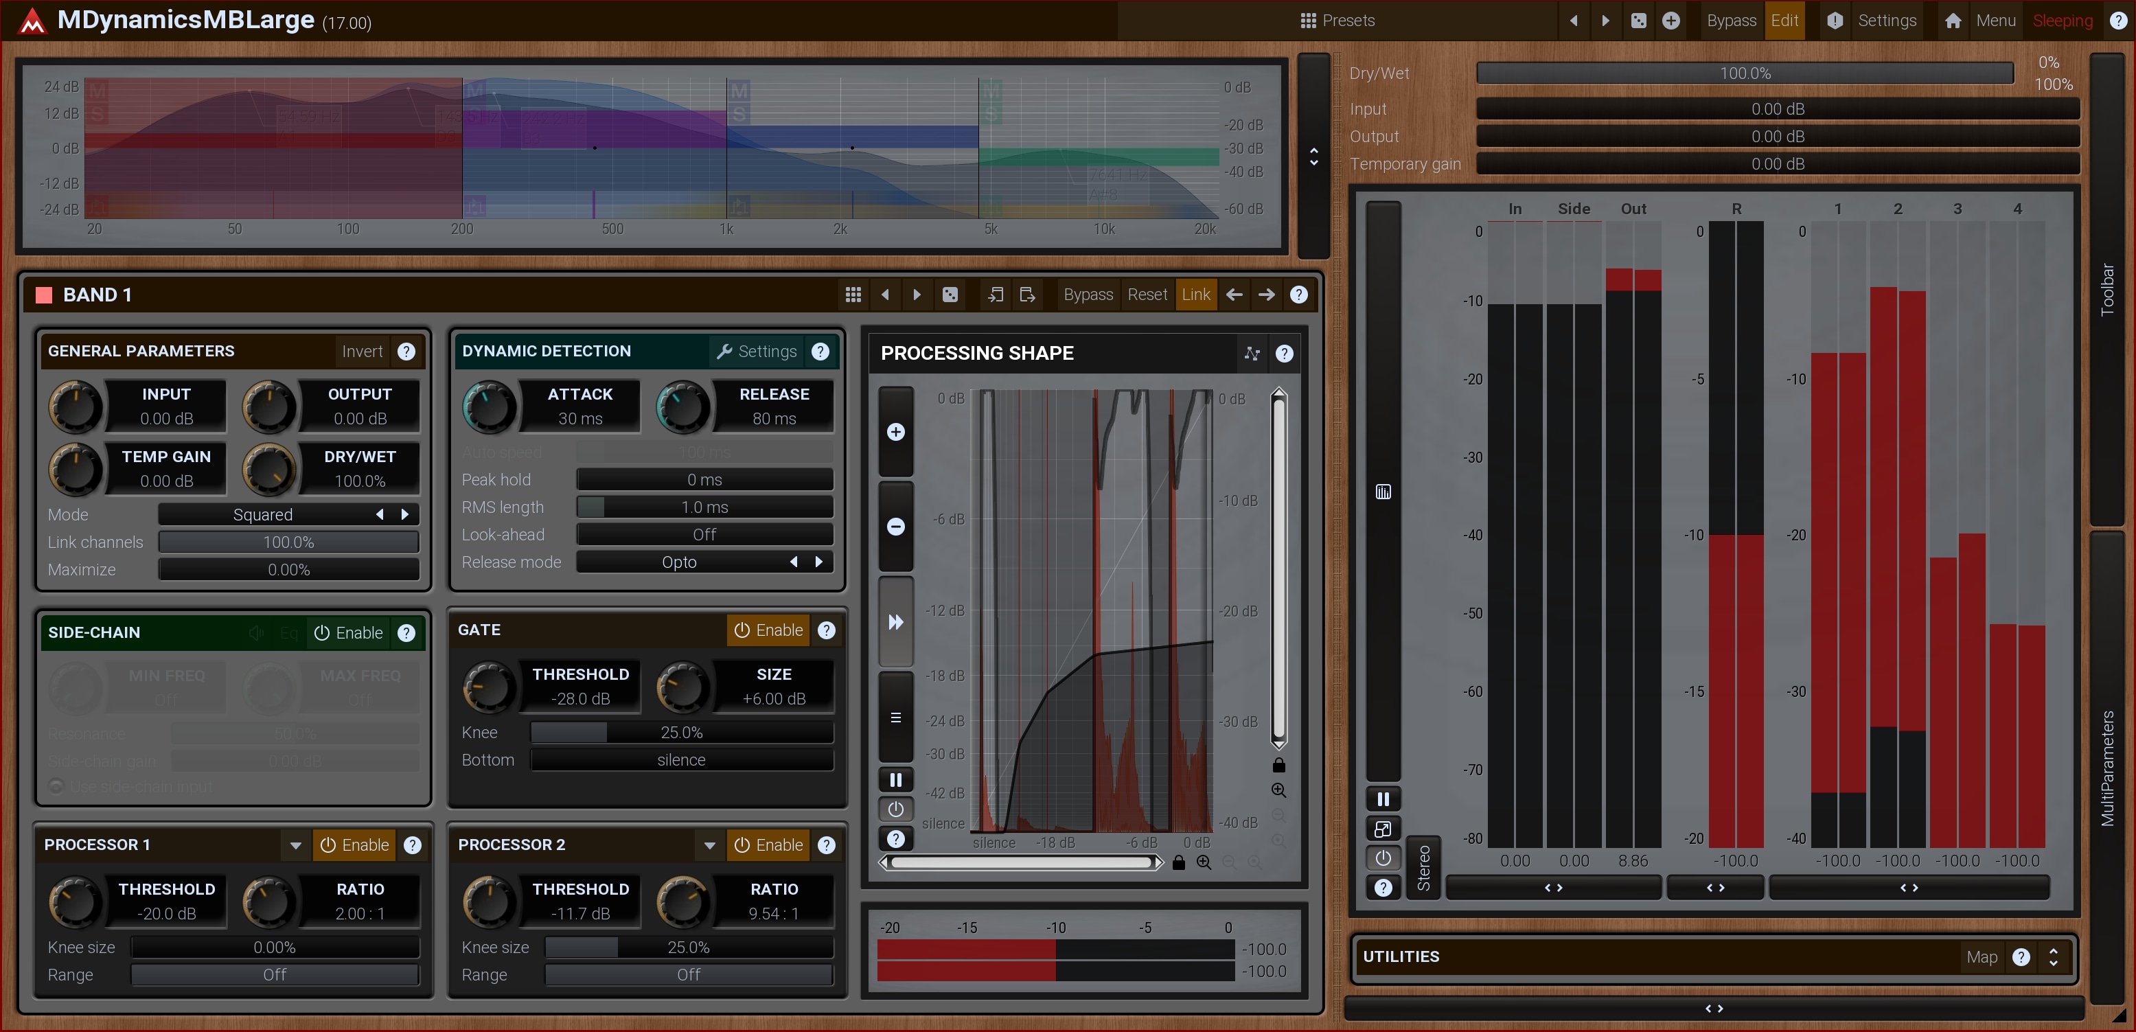2136x1032 pixels.
Task: Zoom in with plus button on Processing Shape
Action: coord(895,432)
